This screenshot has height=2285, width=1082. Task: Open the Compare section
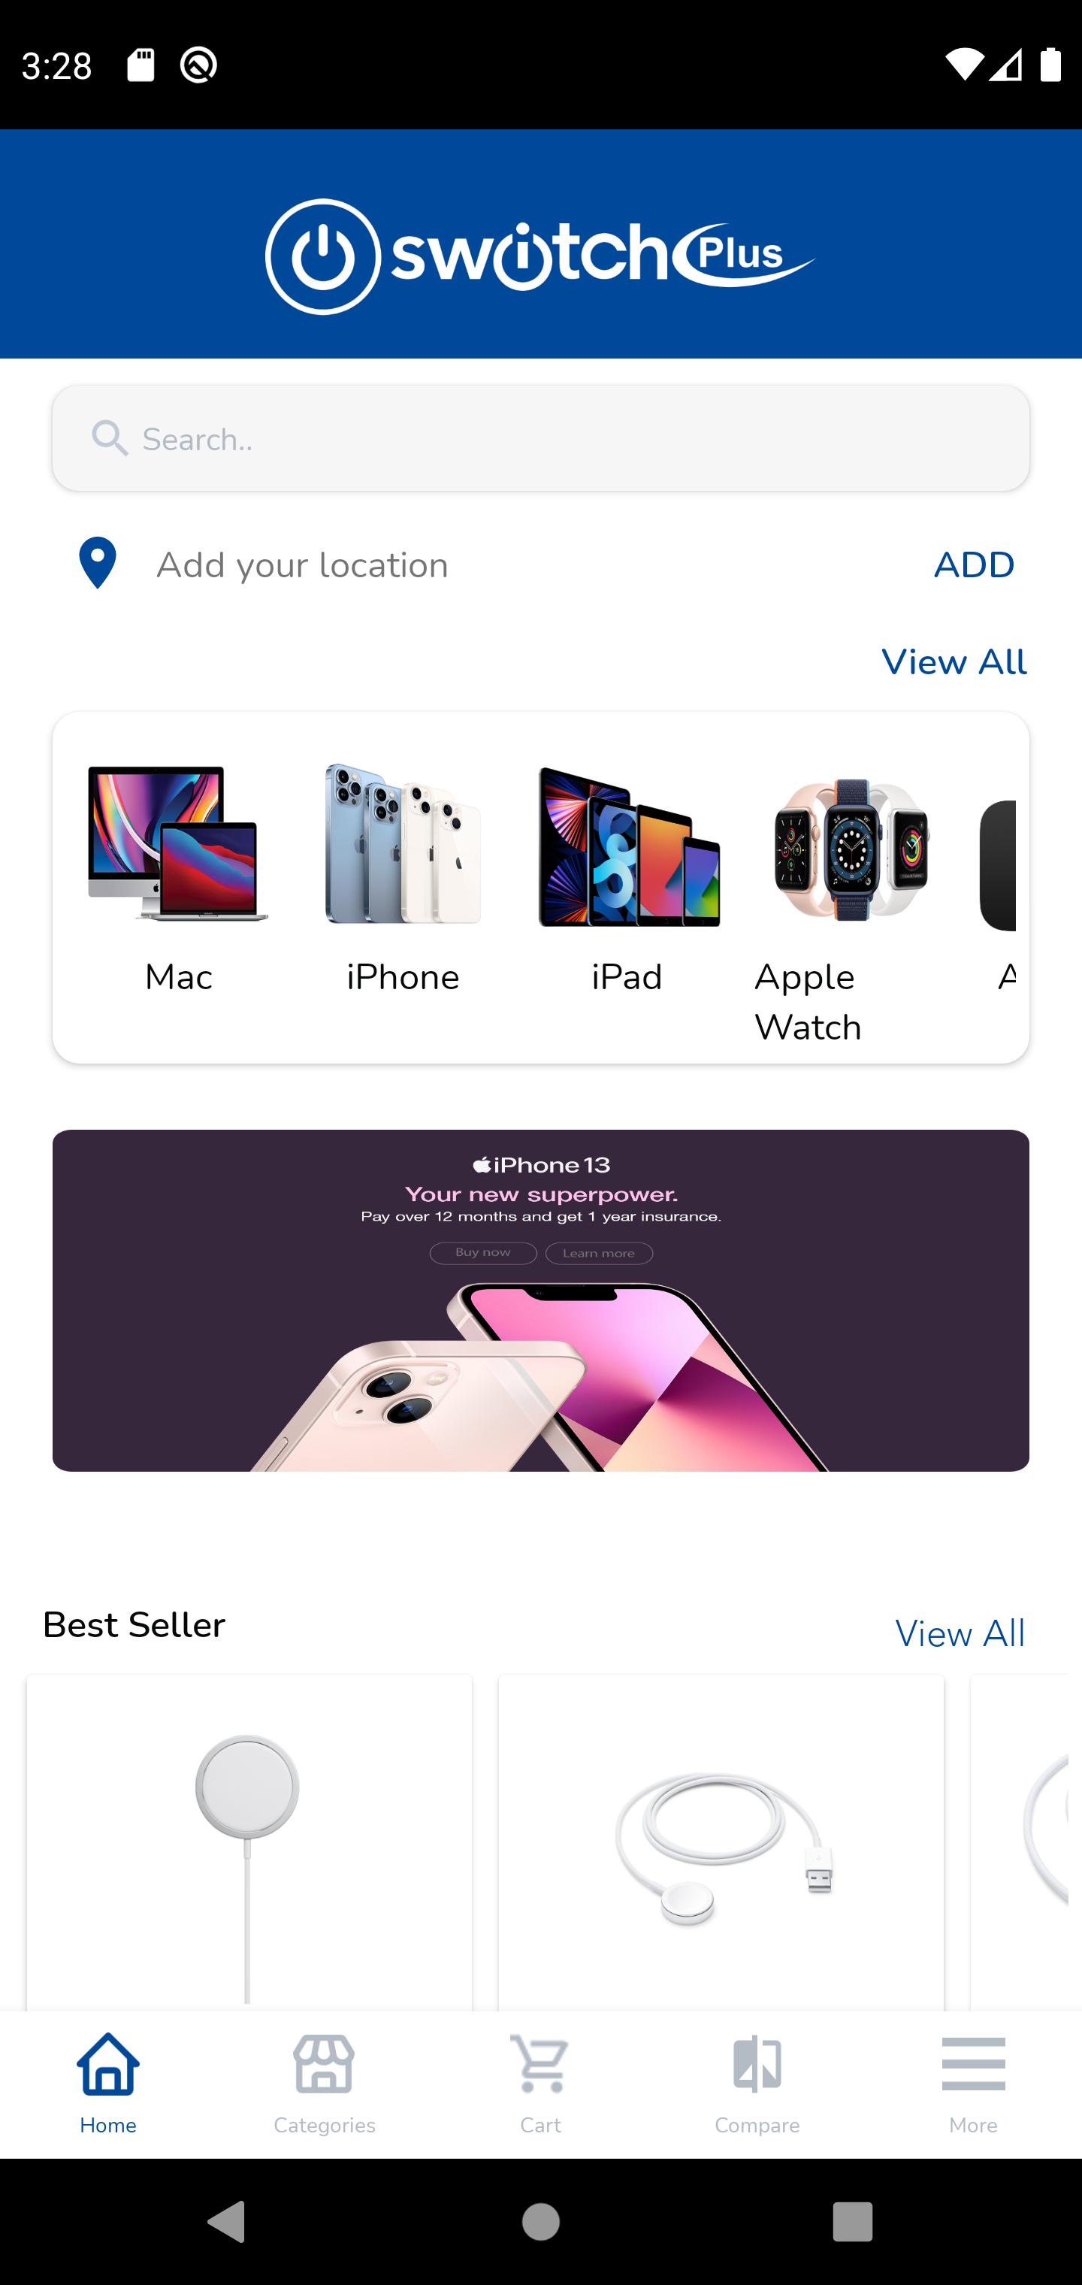click(757, 2084)
